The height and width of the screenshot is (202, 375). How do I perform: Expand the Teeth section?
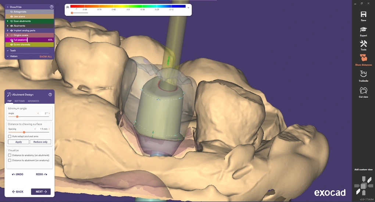click(8, 51)
